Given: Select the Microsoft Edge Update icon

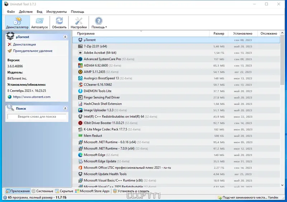Looking at the screenshot, I should click(x=80, y=161).
